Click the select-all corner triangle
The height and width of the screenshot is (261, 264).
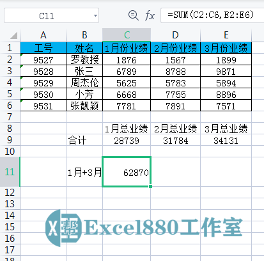point(13,35)
